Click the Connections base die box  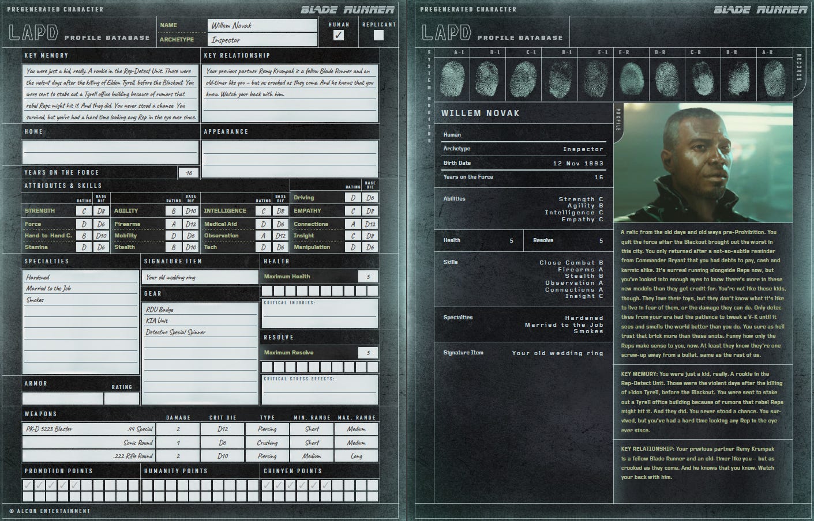pos(370,224)
